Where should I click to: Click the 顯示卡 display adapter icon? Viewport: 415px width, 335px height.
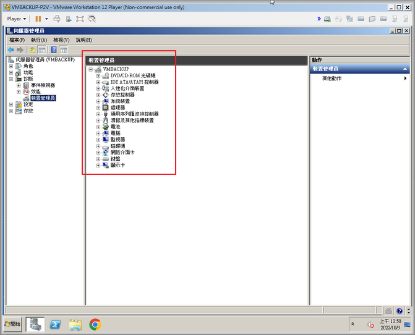(x=106, y=165)
